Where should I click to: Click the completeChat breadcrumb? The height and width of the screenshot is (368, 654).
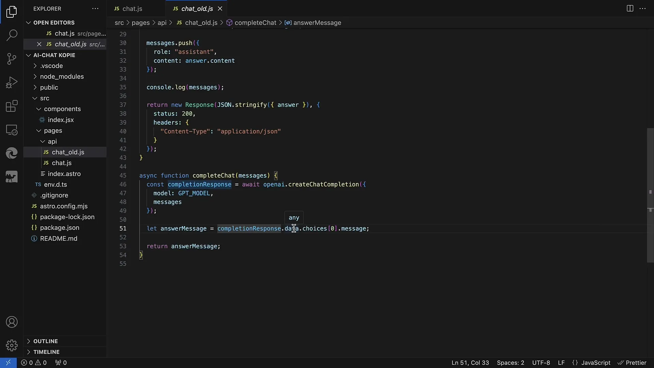point(251,23)
